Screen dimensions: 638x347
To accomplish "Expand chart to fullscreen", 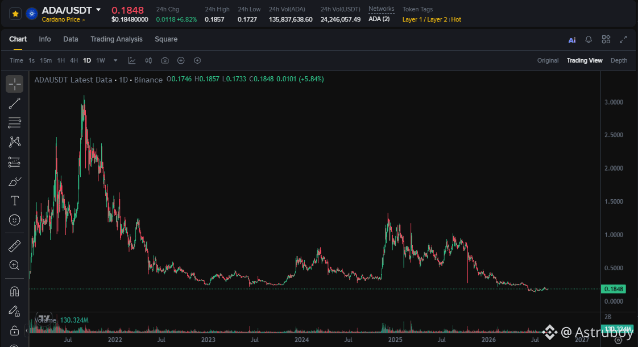I will tap(623, 39).
